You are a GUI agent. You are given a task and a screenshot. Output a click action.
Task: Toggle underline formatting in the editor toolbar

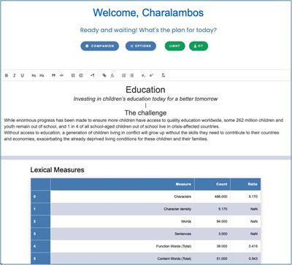pos(23,75)
